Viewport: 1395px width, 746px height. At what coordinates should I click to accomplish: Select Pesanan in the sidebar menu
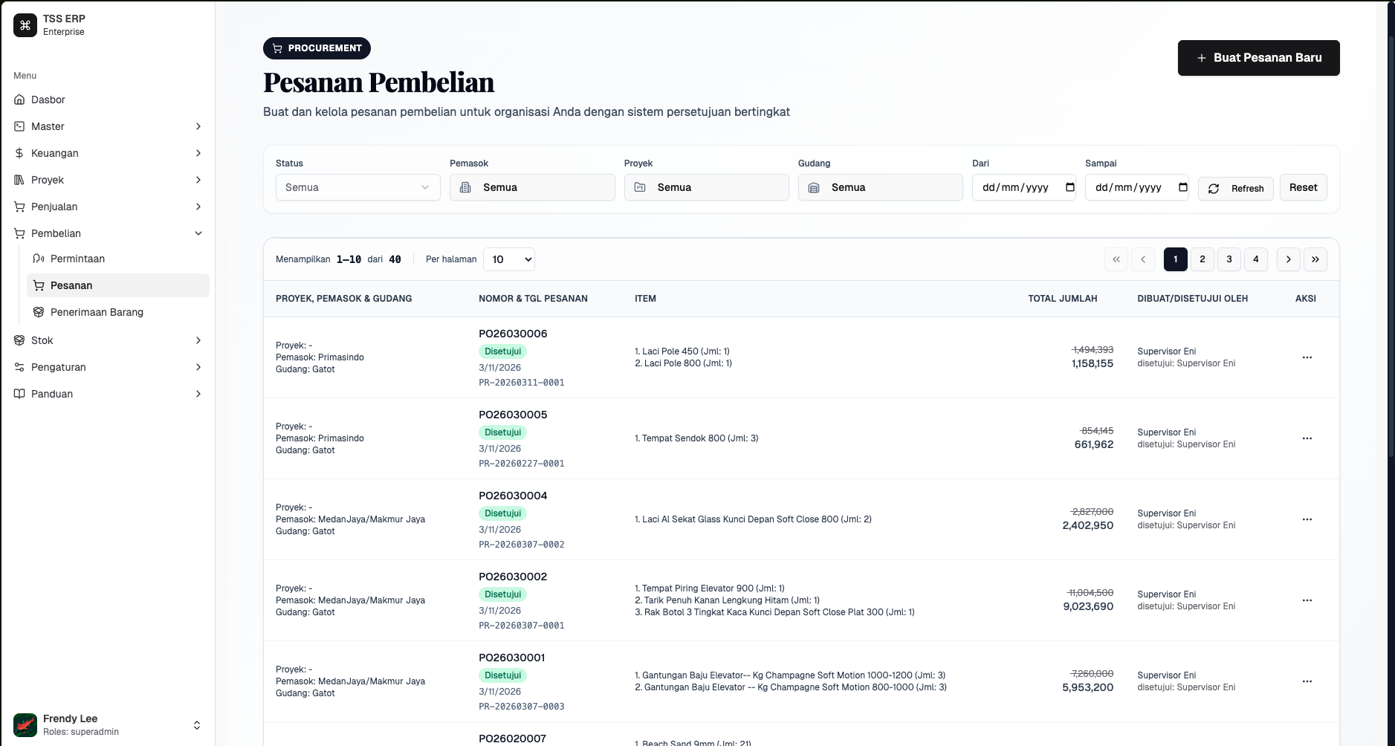[x=71, y=285]
